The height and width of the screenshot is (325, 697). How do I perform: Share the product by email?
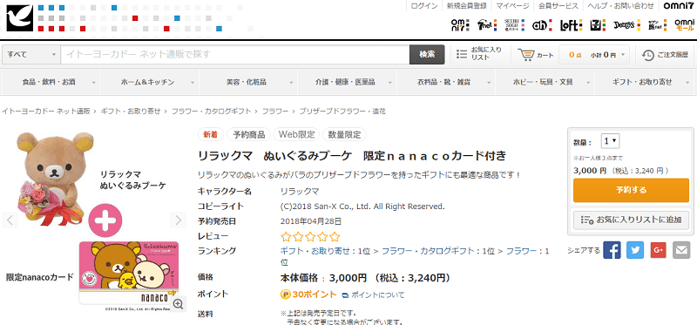point(681,250)
